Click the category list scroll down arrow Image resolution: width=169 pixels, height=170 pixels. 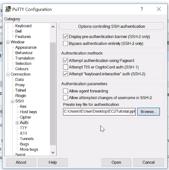tap(53, 152)
